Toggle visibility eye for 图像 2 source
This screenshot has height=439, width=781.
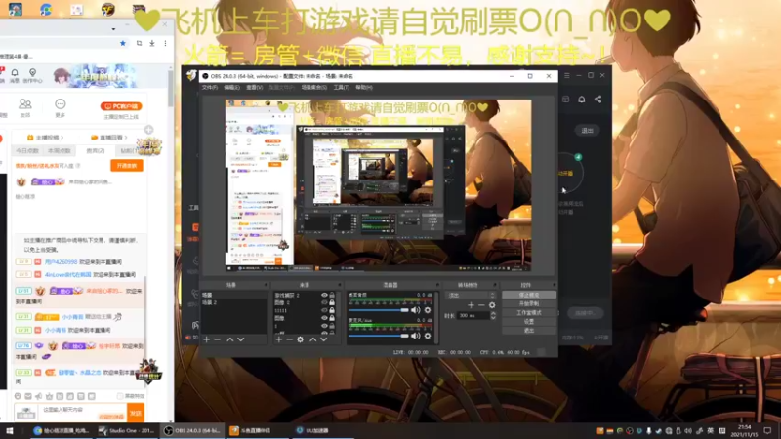pyautogui.click(x=324, y=302)
